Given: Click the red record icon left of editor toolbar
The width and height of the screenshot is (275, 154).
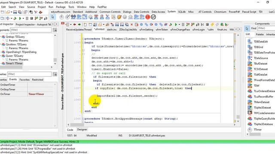Looking at the screenshot, I should [x=63, y=24].
